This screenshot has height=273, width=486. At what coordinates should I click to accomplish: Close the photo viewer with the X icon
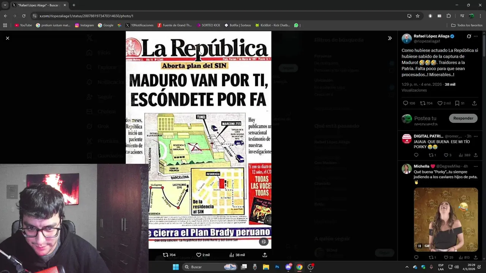point(7,38)
